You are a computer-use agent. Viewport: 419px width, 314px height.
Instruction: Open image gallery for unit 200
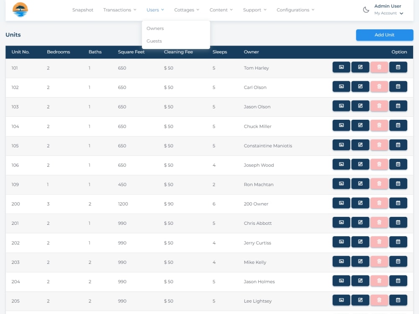point(341,203)
